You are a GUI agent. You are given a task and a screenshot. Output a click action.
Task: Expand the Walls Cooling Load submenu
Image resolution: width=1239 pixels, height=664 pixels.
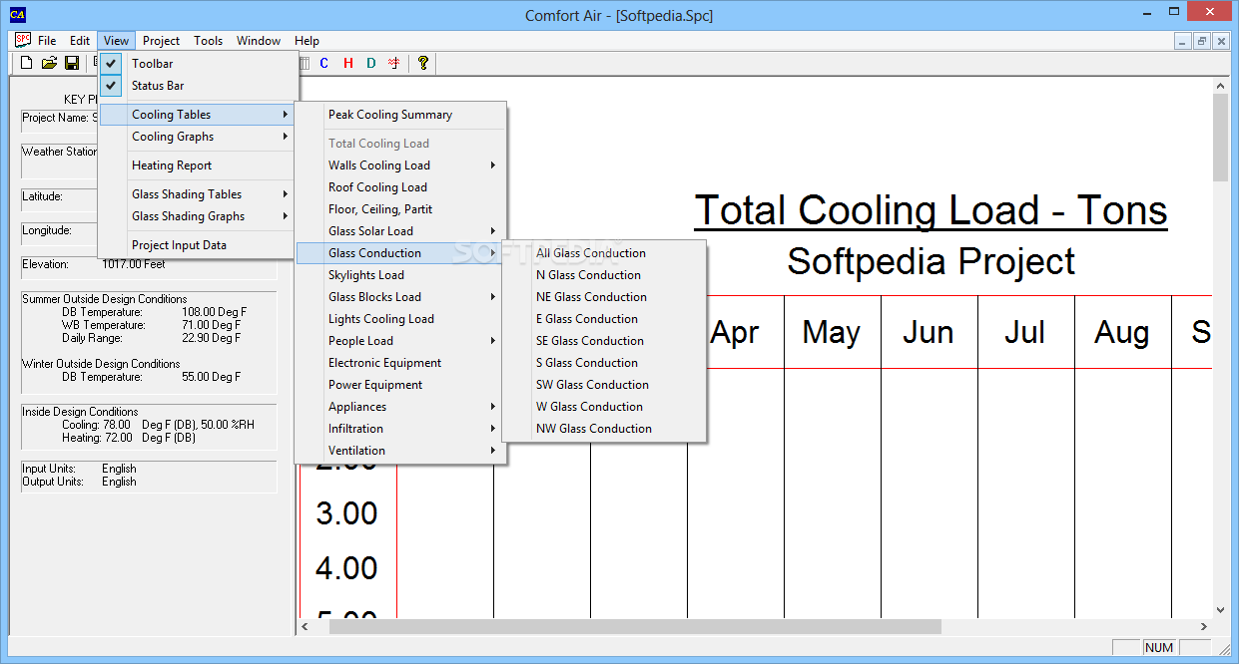coord(400,166)
